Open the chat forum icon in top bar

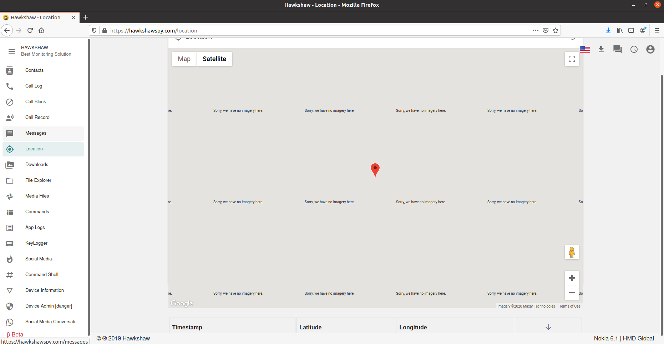click(618, 49)
